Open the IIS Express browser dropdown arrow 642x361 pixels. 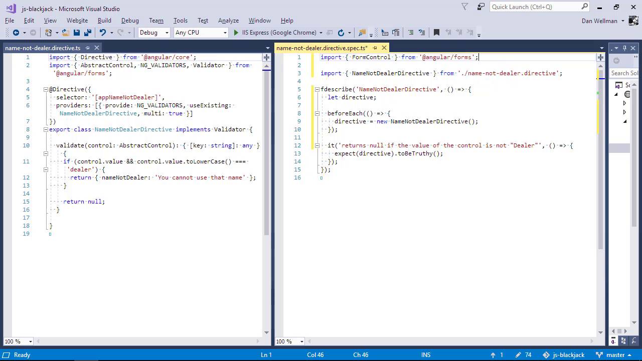click(x=321, y=33)
